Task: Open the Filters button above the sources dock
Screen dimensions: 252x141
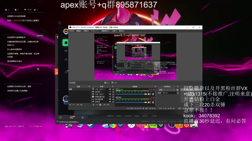Action: 114,83
